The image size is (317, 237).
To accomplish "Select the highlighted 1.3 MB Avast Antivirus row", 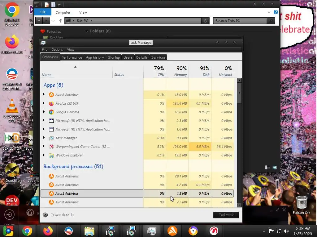I will (137, 193).
